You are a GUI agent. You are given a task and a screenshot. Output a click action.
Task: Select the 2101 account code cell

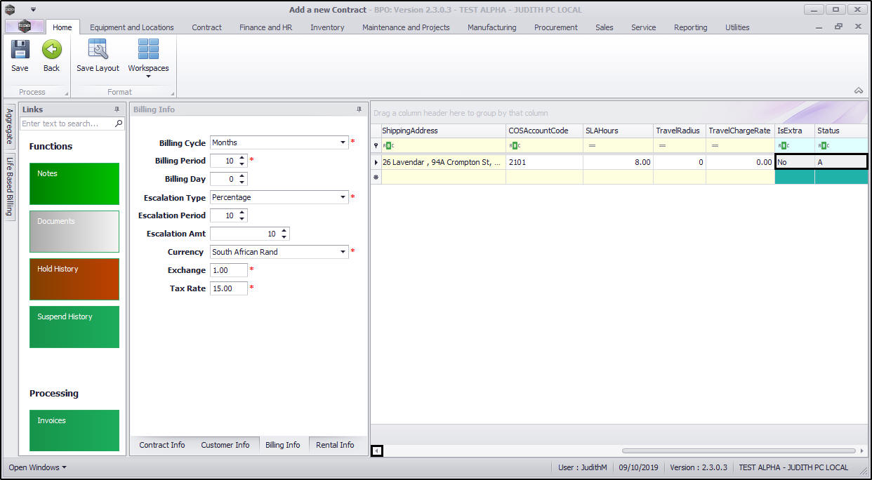[544, 162]
